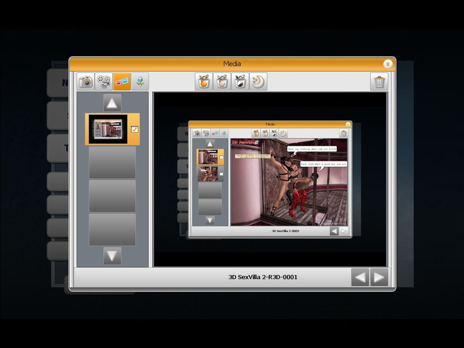Switch to the film camera videos tab

pos(104,82)
